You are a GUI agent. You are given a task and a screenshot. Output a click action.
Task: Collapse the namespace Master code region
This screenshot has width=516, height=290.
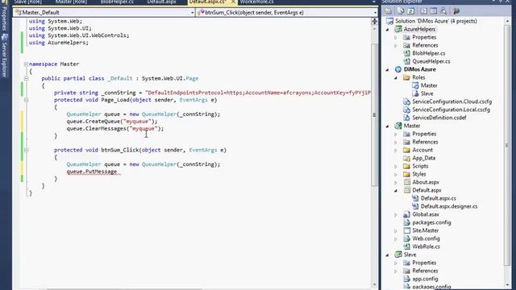pos(26,64)
